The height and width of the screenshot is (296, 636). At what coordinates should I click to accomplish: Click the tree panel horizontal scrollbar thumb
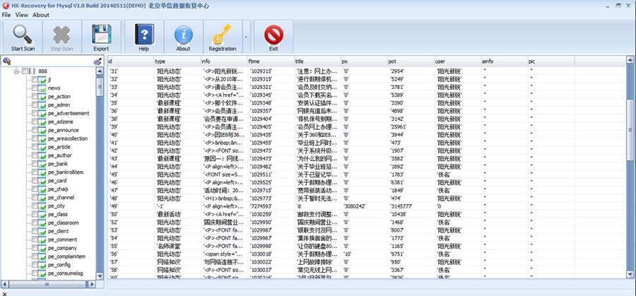click(x=47, y=284)
